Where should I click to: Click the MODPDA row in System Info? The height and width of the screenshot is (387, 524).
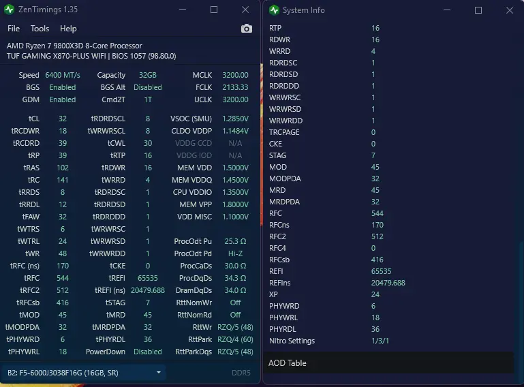390,179
